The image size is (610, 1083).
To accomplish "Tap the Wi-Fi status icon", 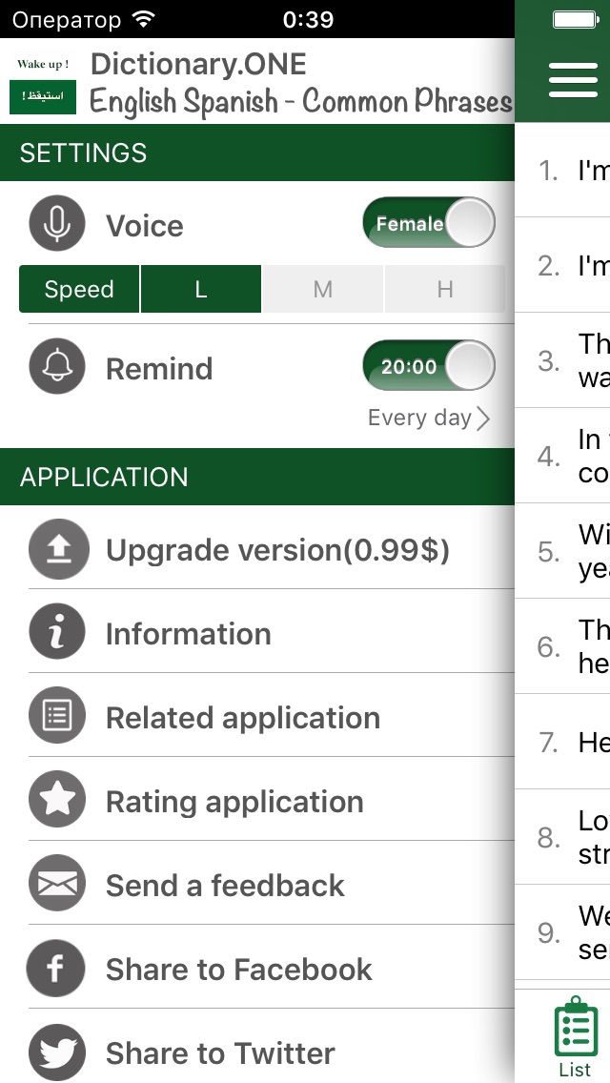I will point(144,19).
